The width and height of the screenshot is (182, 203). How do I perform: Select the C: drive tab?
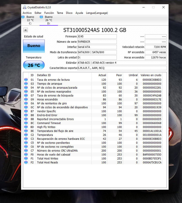click(30, 20)
